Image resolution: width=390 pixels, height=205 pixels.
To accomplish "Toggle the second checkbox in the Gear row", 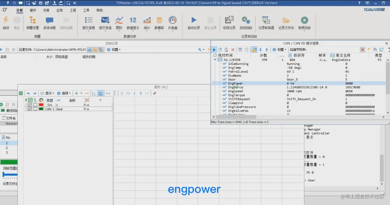I will point(35,109).
